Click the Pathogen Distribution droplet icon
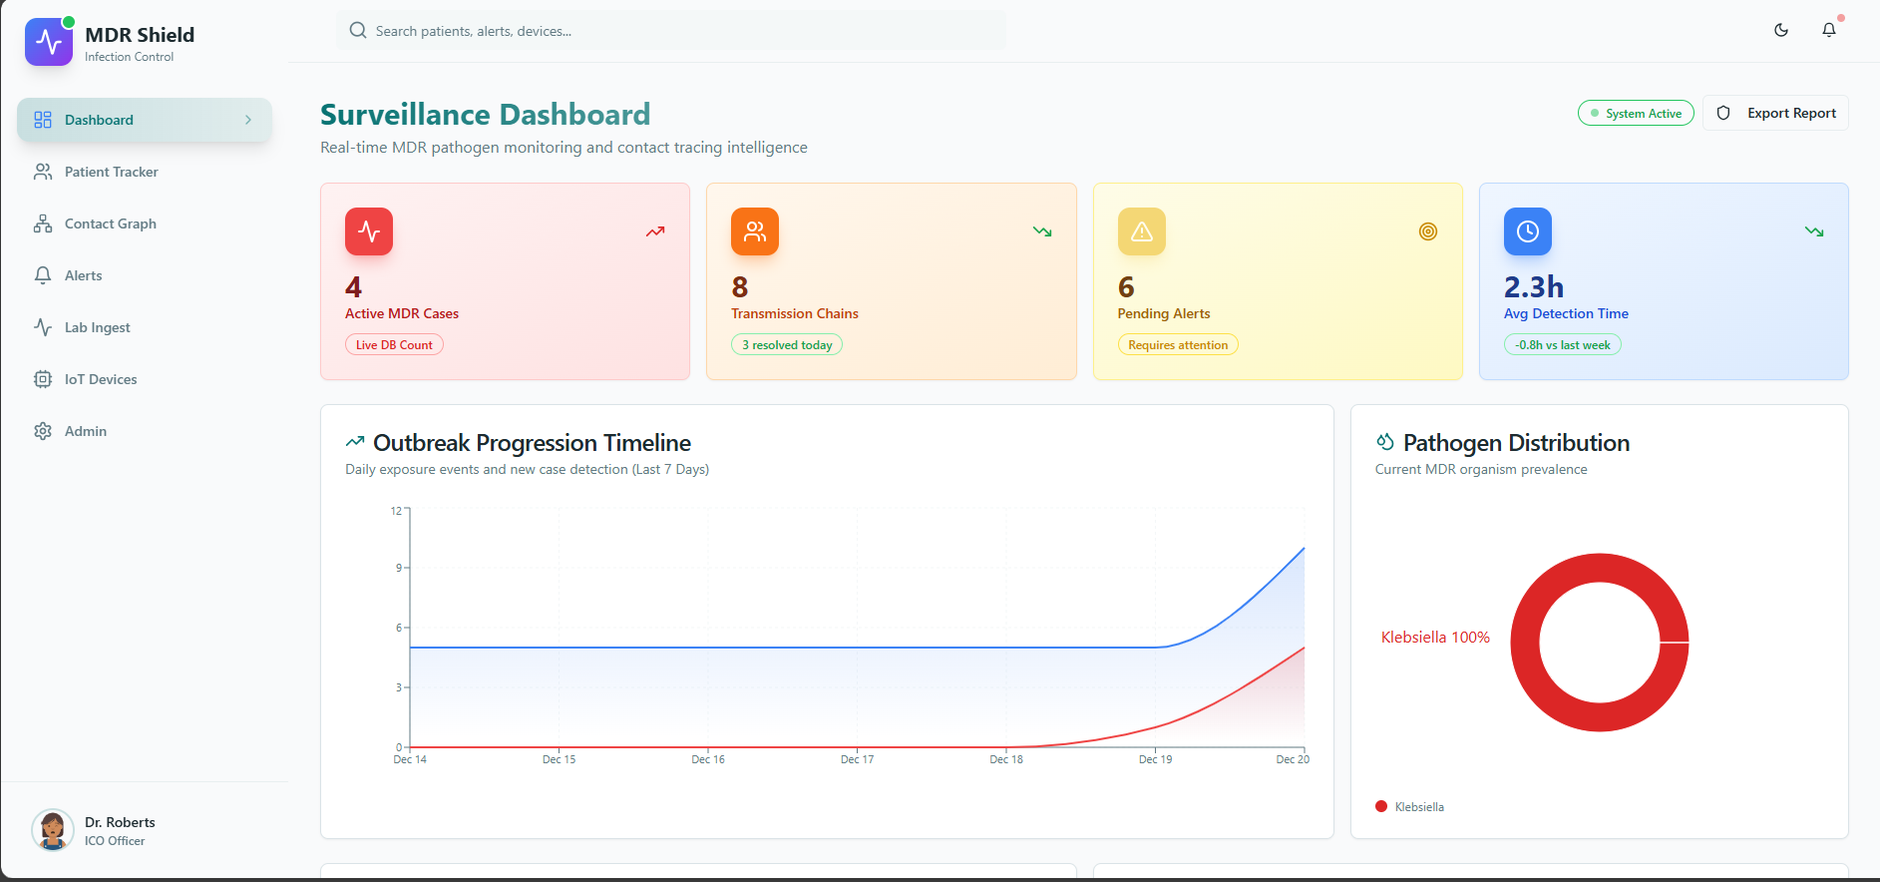Image resolution: width=1880 pixels, height=882 pixels. pyautogui.click(x=1385, y=441)
